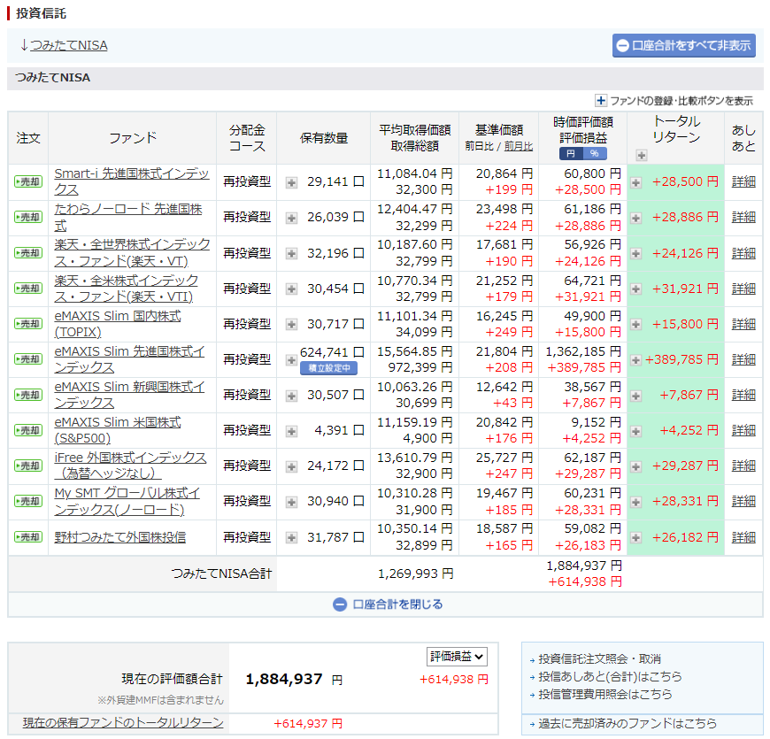Expand total return plus for +29,287 円 row

click(636, 466)
